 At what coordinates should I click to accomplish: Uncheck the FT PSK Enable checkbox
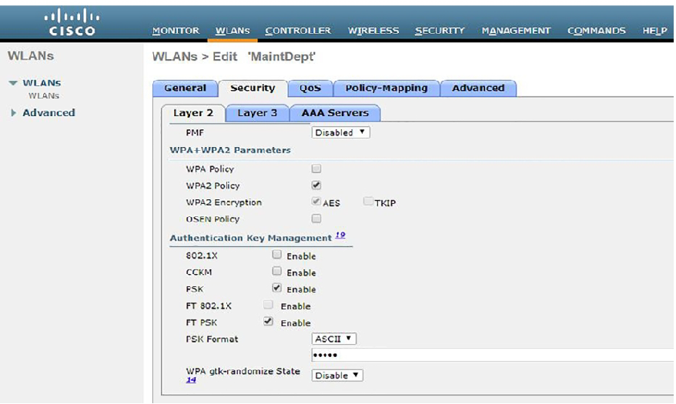[x=268, y=322]
